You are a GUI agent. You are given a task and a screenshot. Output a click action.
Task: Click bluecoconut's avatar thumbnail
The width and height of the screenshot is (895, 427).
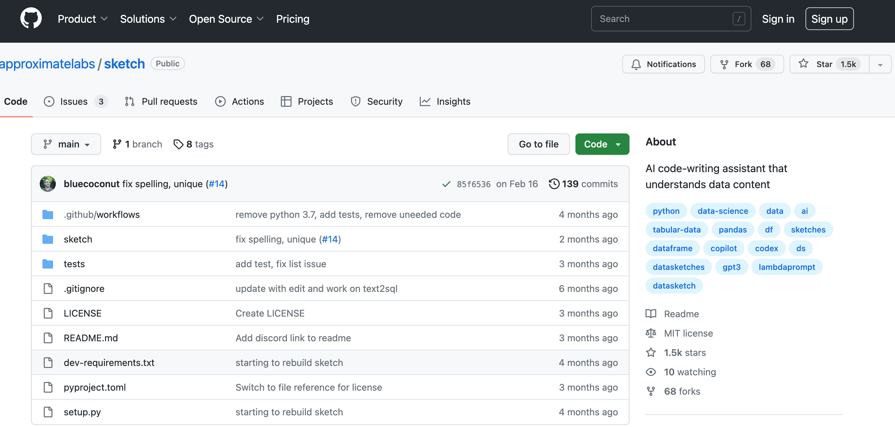(48, 184)
